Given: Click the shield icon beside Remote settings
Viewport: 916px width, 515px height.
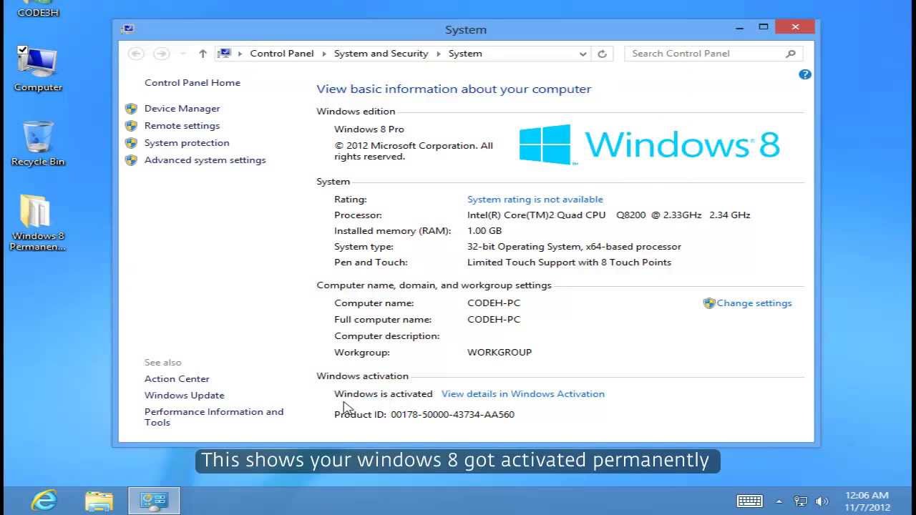Looking at the screenshot, I should click(131, 126).
